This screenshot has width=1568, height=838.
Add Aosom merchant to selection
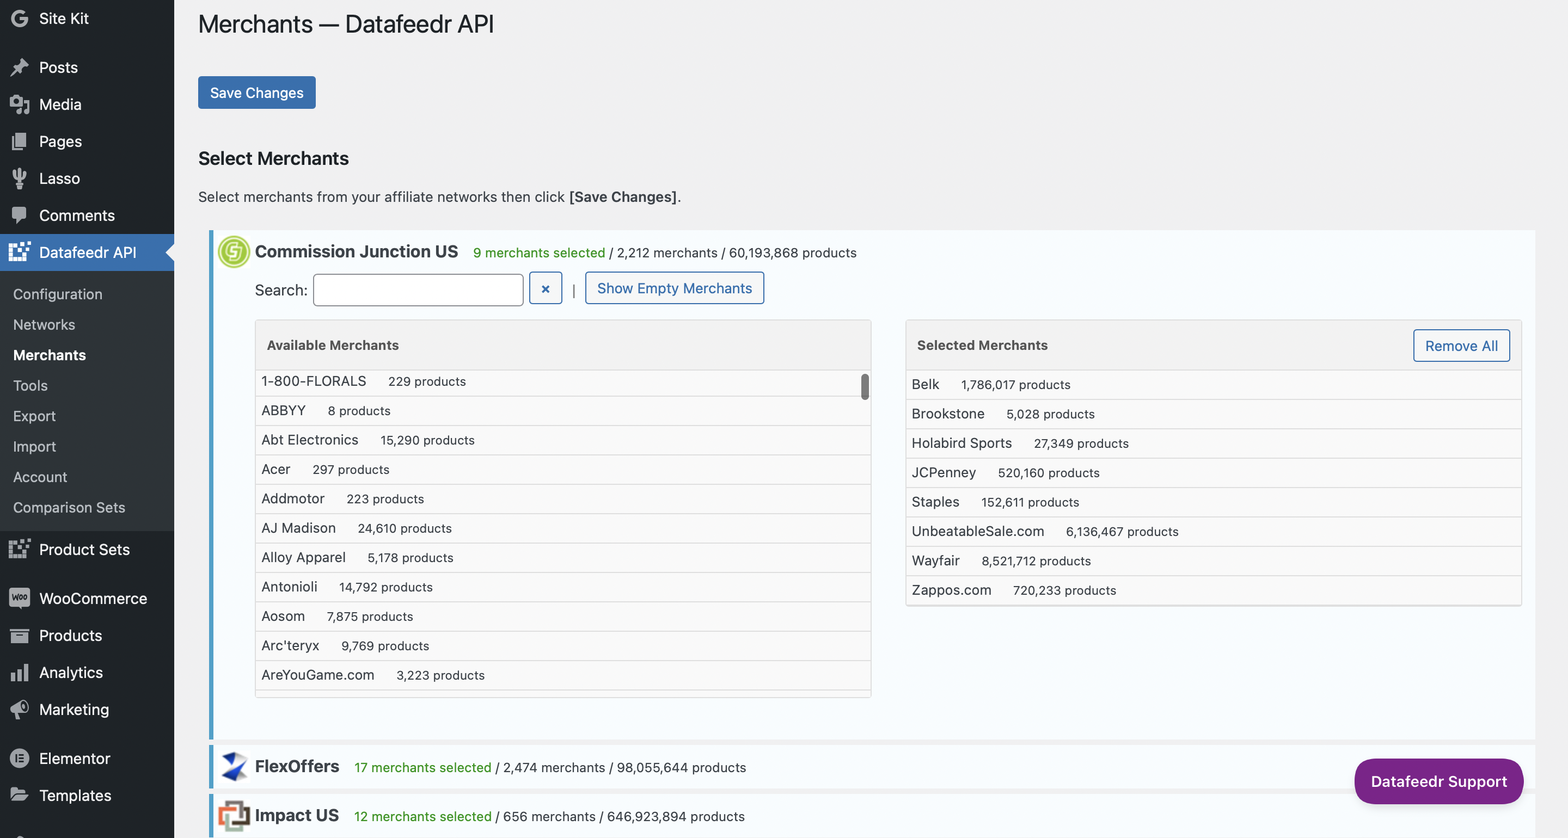click(x=562, y=616)
